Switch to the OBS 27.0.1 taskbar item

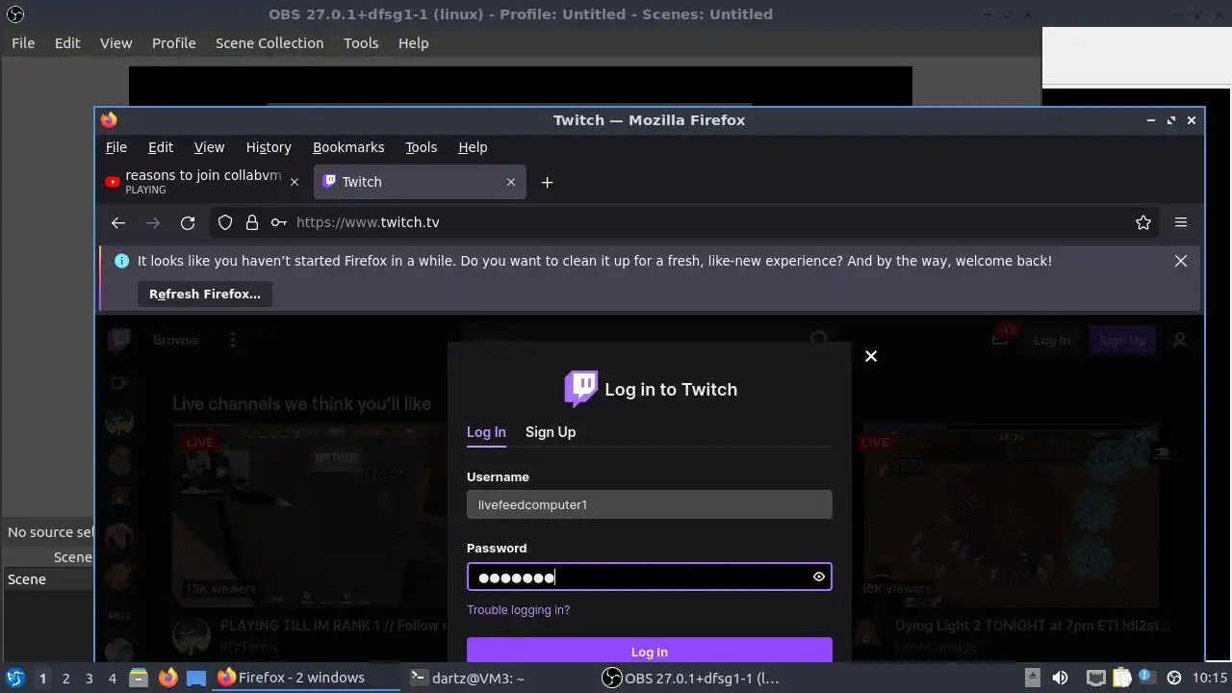click(691, 678)
